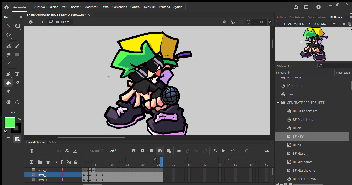Open the stage zoom percentage dropdown
Image resolution: width=352 pixels, height=185 pixels.
pyautogui.click(x=270, y=22)
